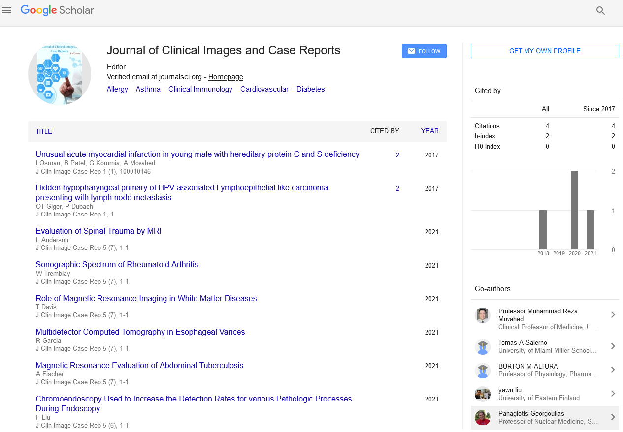Open Panagiotis Georgoulias profile

click(x=531, y=413)
